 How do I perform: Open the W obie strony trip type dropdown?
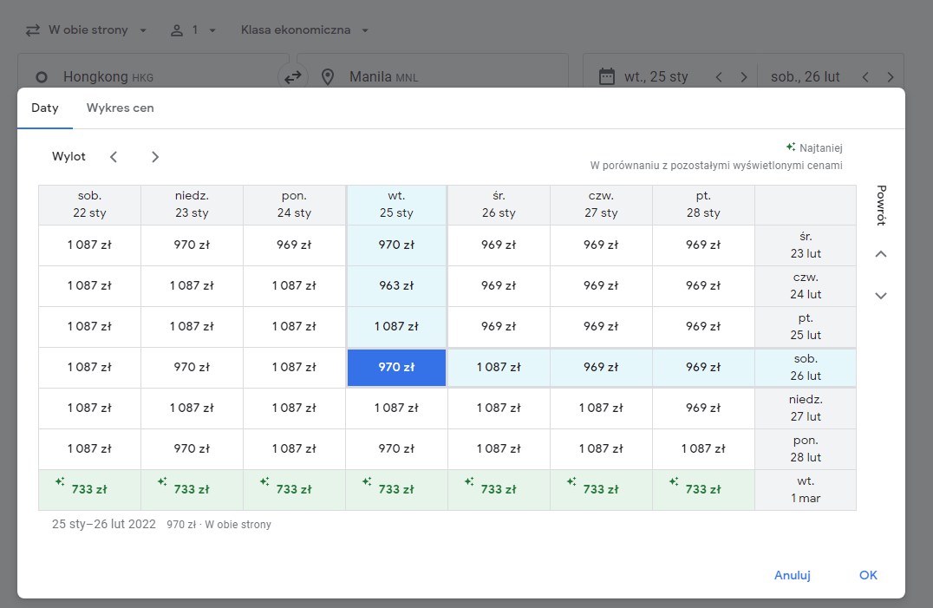point(87,29)
